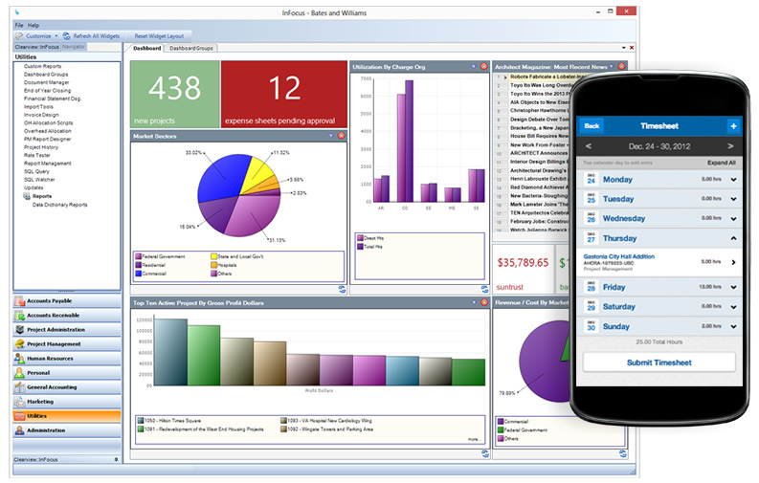The height and width of the screenshot is (483, 759).
Task: Open SQL Query in Utilities list
Action: (36, 171)
